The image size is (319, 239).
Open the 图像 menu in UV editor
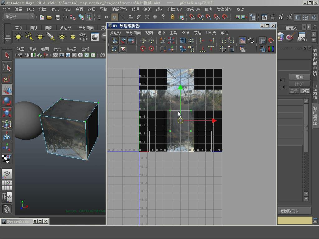point(185,33)
